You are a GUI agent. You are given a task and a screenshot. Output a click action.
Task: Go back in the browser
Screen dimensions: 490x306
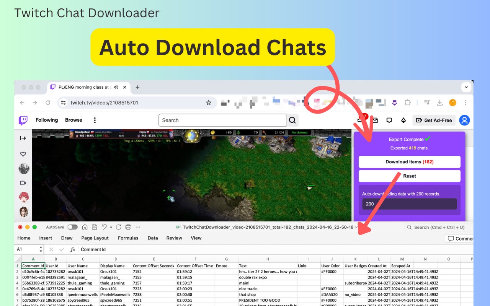[22, 103]
